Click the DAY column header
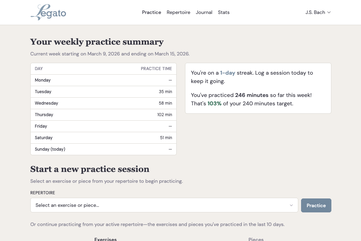 click(x=39, y=68)
